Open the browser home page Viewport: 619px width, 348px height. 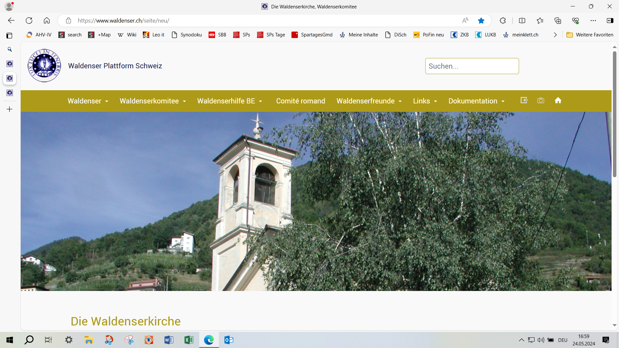tap(47, 21)
